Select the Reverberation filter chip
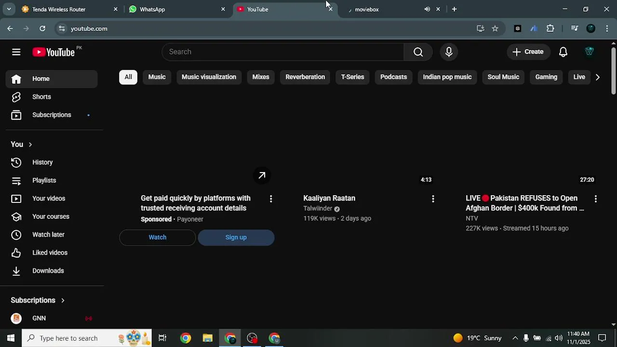 tap(305, 77)
